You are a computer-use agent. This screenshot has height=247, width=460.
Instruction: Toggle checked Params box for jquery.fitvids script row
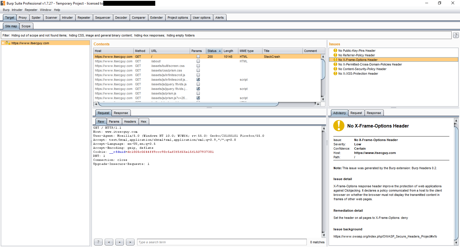(198, 89)
